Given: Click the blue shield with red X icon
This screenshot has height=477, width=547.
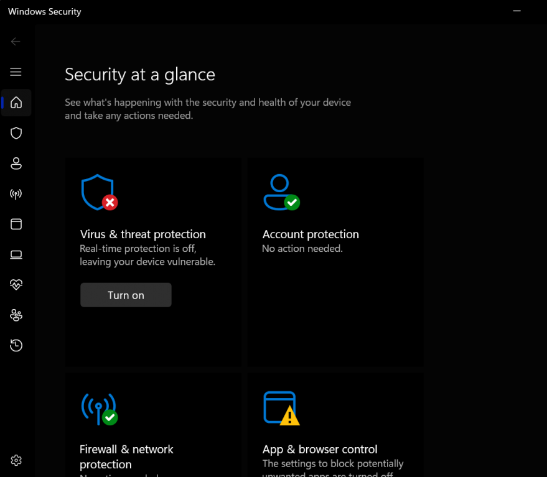Looking at the screenshot, I should click(x=100, y=192).
